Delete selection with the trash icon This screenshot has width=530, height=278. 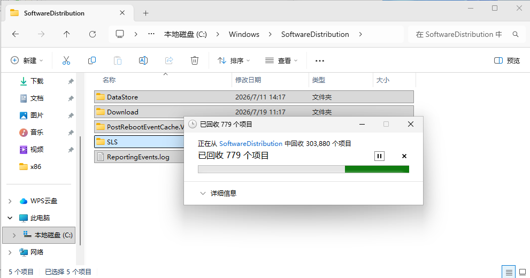[194, 60]
